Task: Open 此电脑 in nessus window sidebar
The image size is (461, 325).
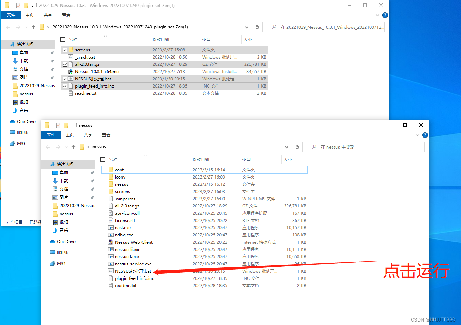Action: tap(63, 253)
